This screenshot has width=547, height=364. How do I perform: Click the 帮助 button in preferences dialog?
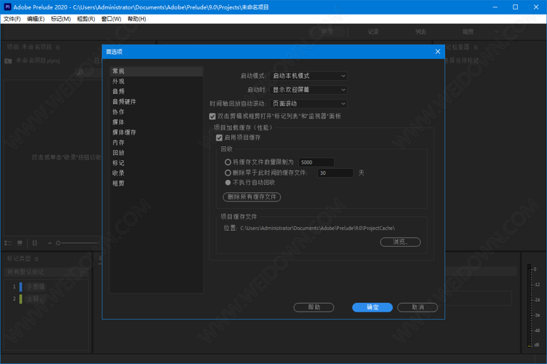314,307
